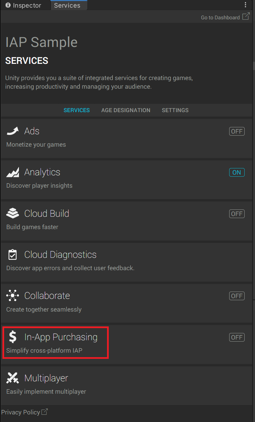Open the Settings tab
The width and height of the screenshot is (255, 422).
tap(175, 110)
